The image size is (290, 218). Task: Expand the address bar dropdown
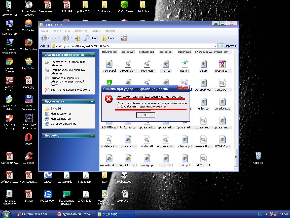click(215, 46)
